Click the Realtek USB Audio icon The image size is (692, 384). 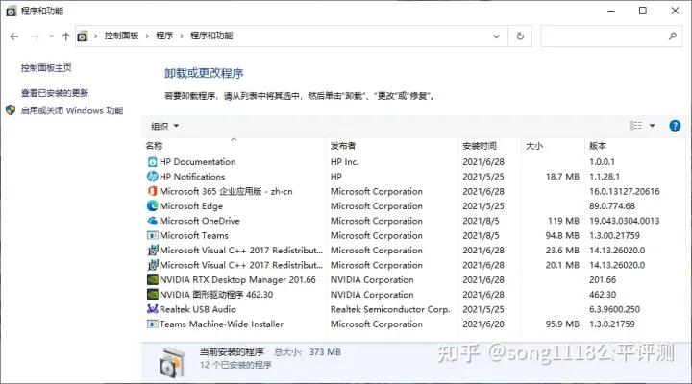click(x=152, y=309)
